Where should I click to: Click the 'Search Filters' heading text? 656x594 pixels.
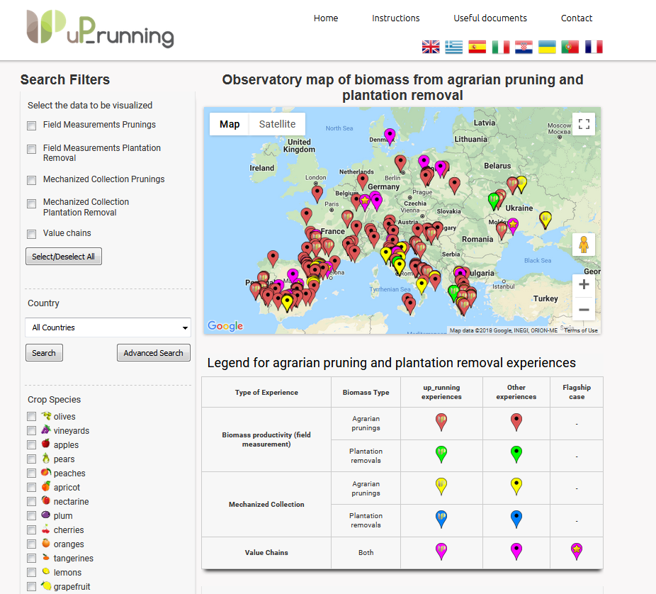pyautogui.click(x=65, y=79)
